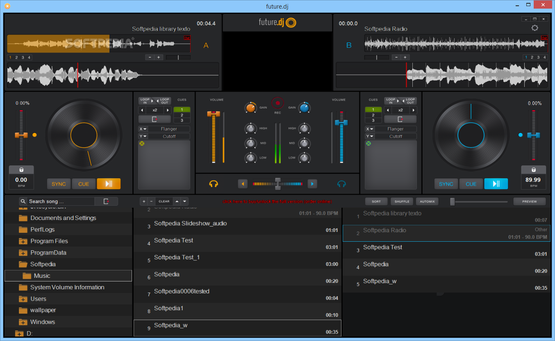
Task: Move crossfader left with orange arrow
Action: [243, 184]
